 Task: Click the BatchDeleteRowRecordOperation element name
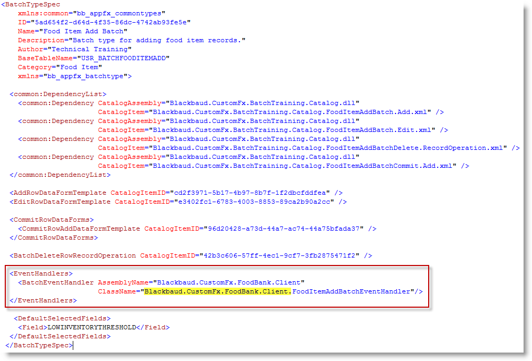click(75, 256)
